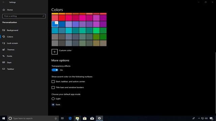216x121 pixels.
Task: Click the taskbar search box
Action: click(33, 118)
